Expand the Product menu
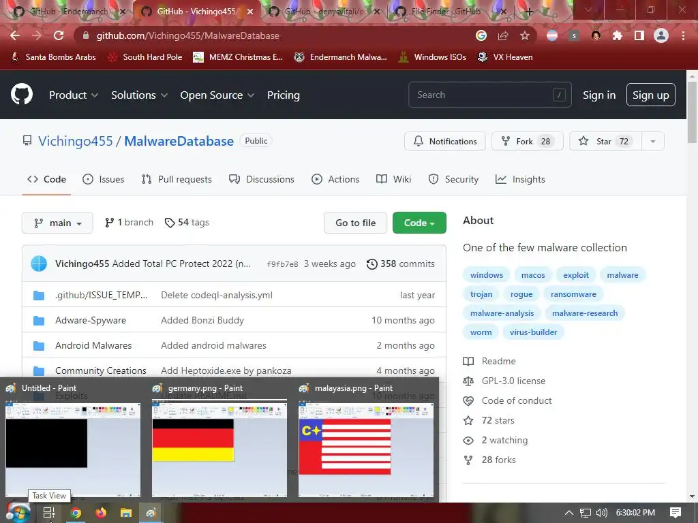This screenshot has height=523, width=698. 74,95
